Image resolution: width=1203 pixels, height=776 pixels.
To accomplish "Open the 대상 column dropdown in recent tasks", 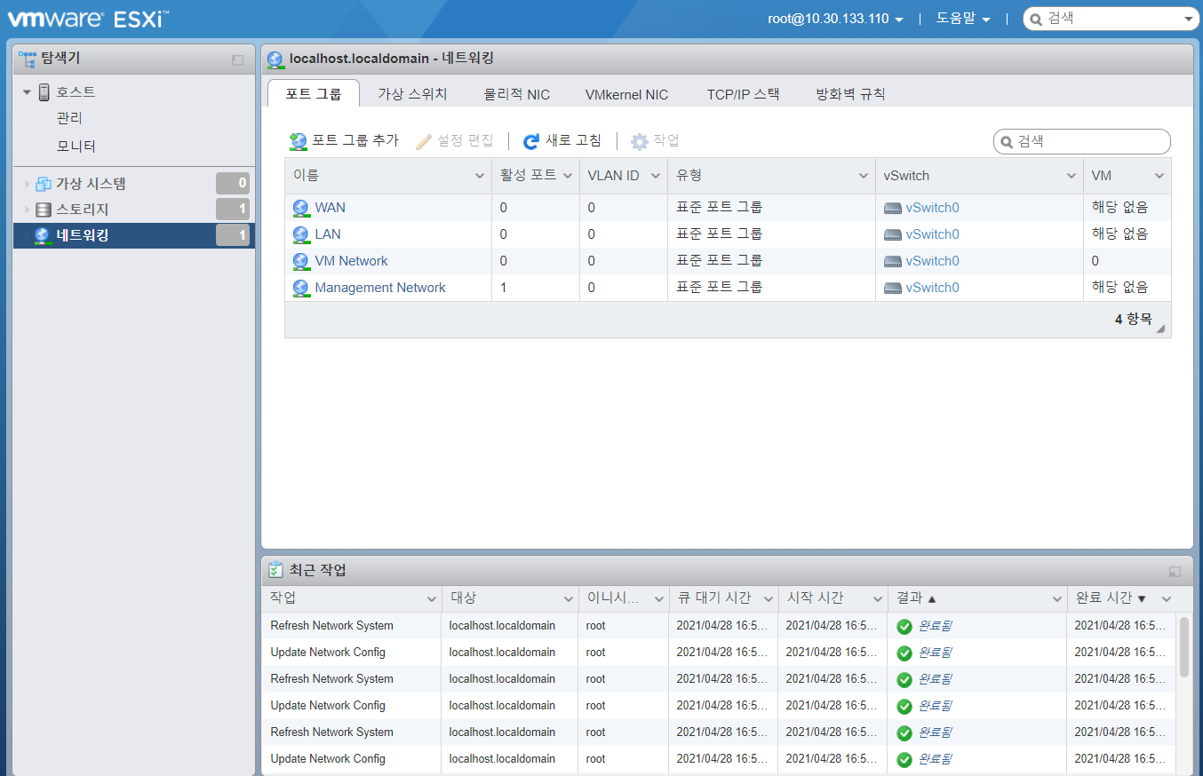I will 569,599.
